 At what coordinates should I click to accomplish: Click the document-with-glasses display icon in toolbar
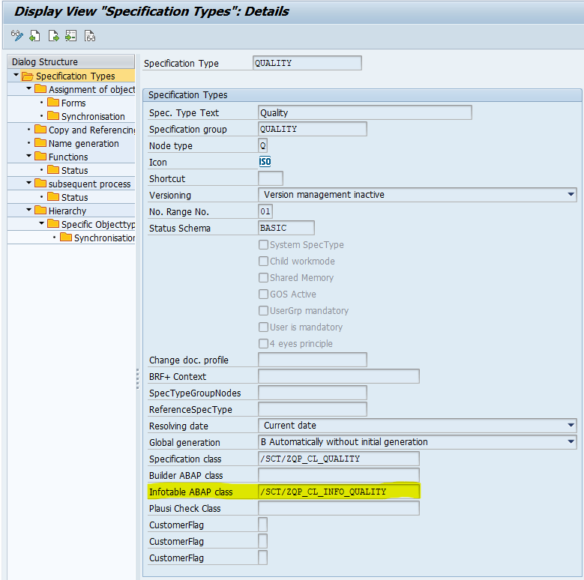pyautogui.click(x=90, y=36)
